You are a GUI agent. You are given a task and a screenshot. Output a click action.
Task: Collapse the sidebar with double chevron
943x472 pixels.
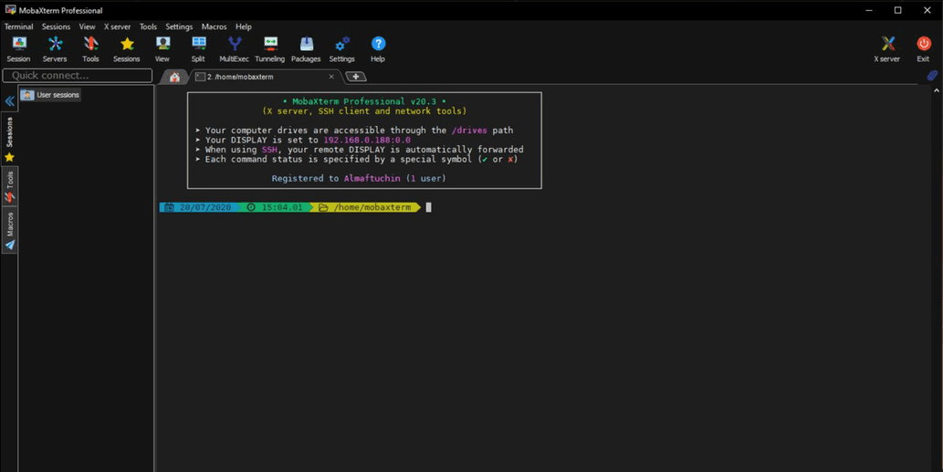tap(10, 101)
